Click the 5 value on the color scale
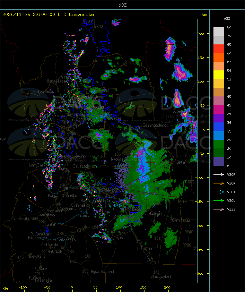 pyautogui.click(x=228, y=166)
